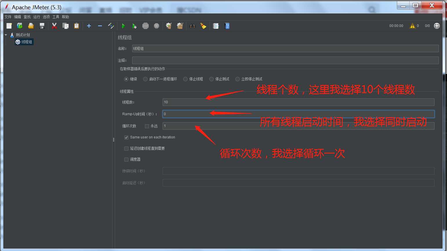The height and width of the screenshot is (251, 447).
Task: Expand all tree nodes with plus icon
Action: coord(89,26)
